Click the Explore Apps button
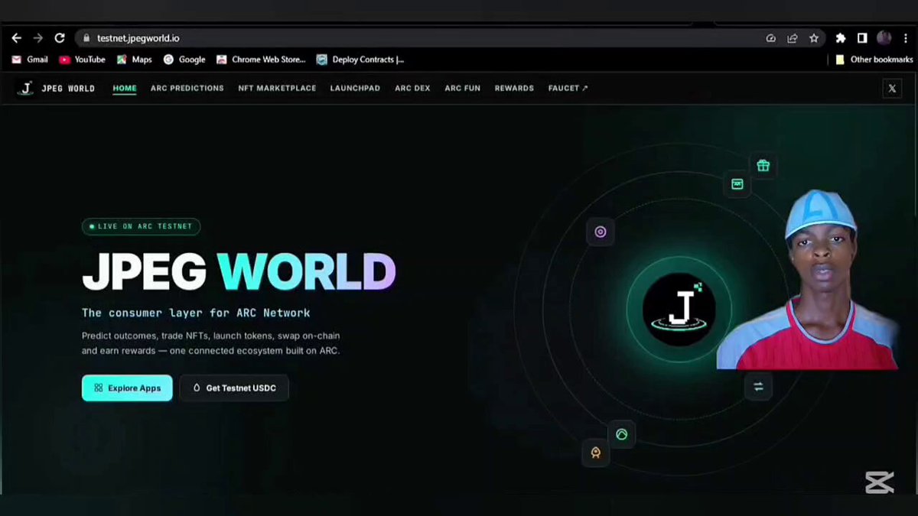The height and width of the screenshot is (516, 918). (x=127, y=388)
